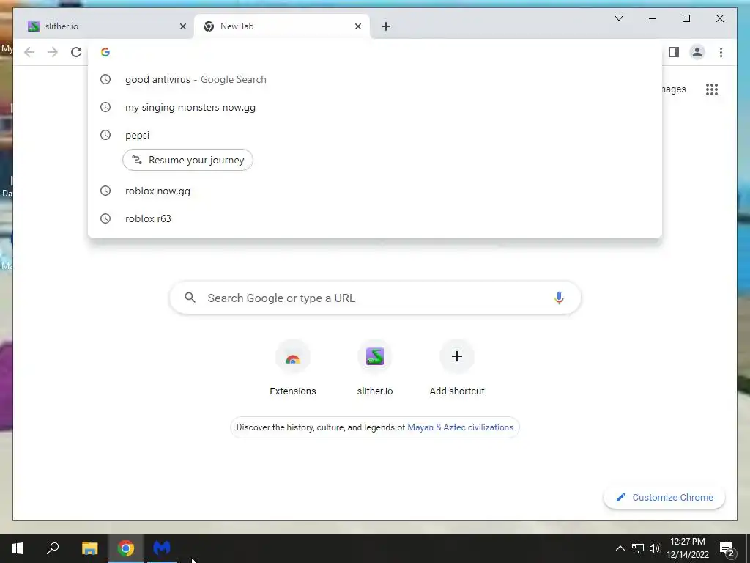The image size is (750, 563).
Task: Click the history clock icon beside pepsi
Action: 105,135
